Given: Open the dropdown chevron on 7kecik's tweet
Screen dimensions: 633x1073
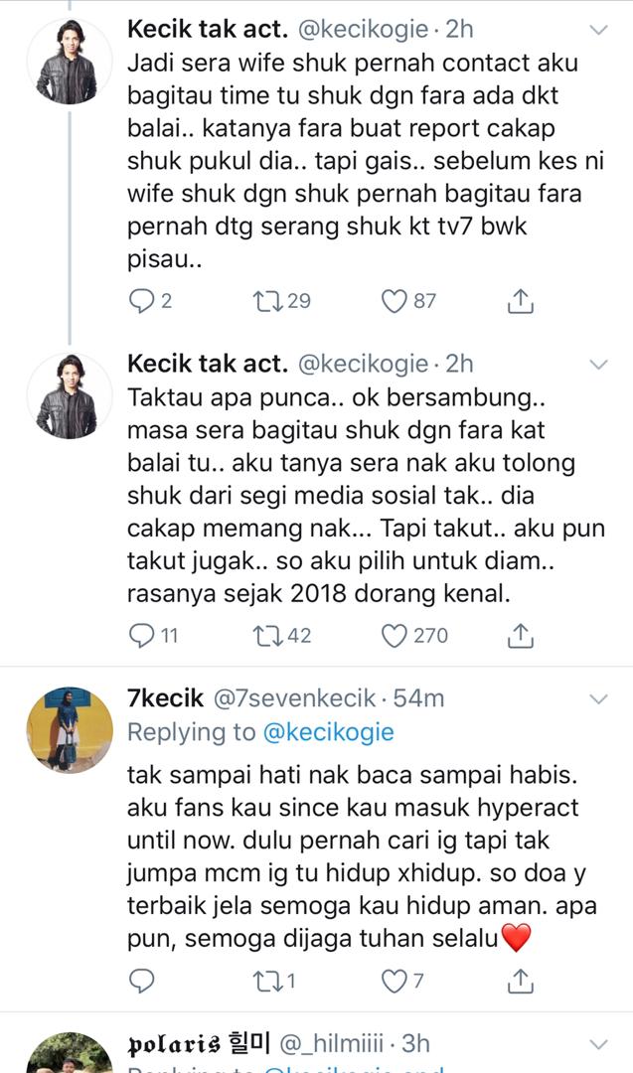Looking at the screenshot, I should click(x=598, y=699).
